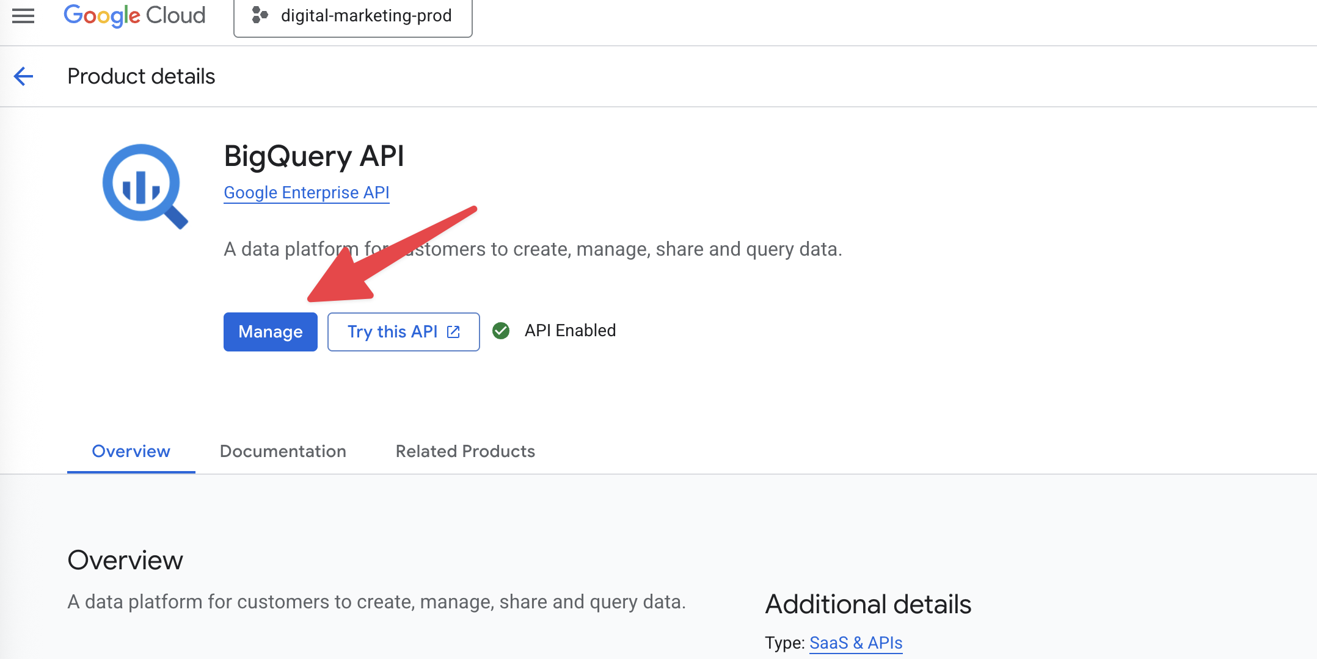Click the Product details page title

point(141,76)
